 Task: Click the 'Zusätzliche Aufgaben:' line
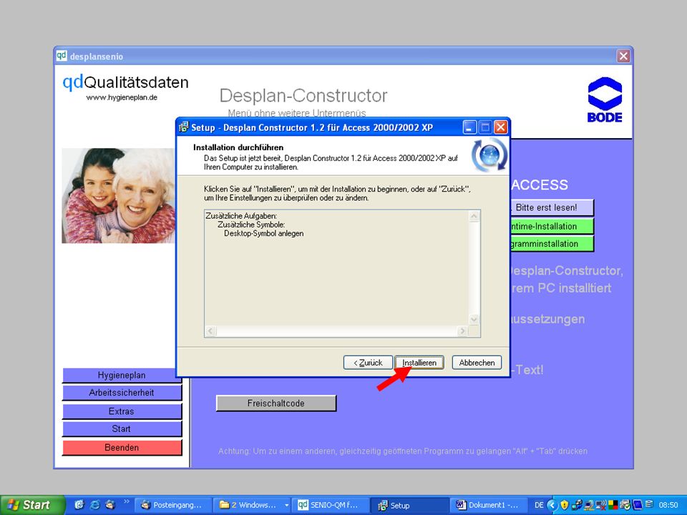241,216
